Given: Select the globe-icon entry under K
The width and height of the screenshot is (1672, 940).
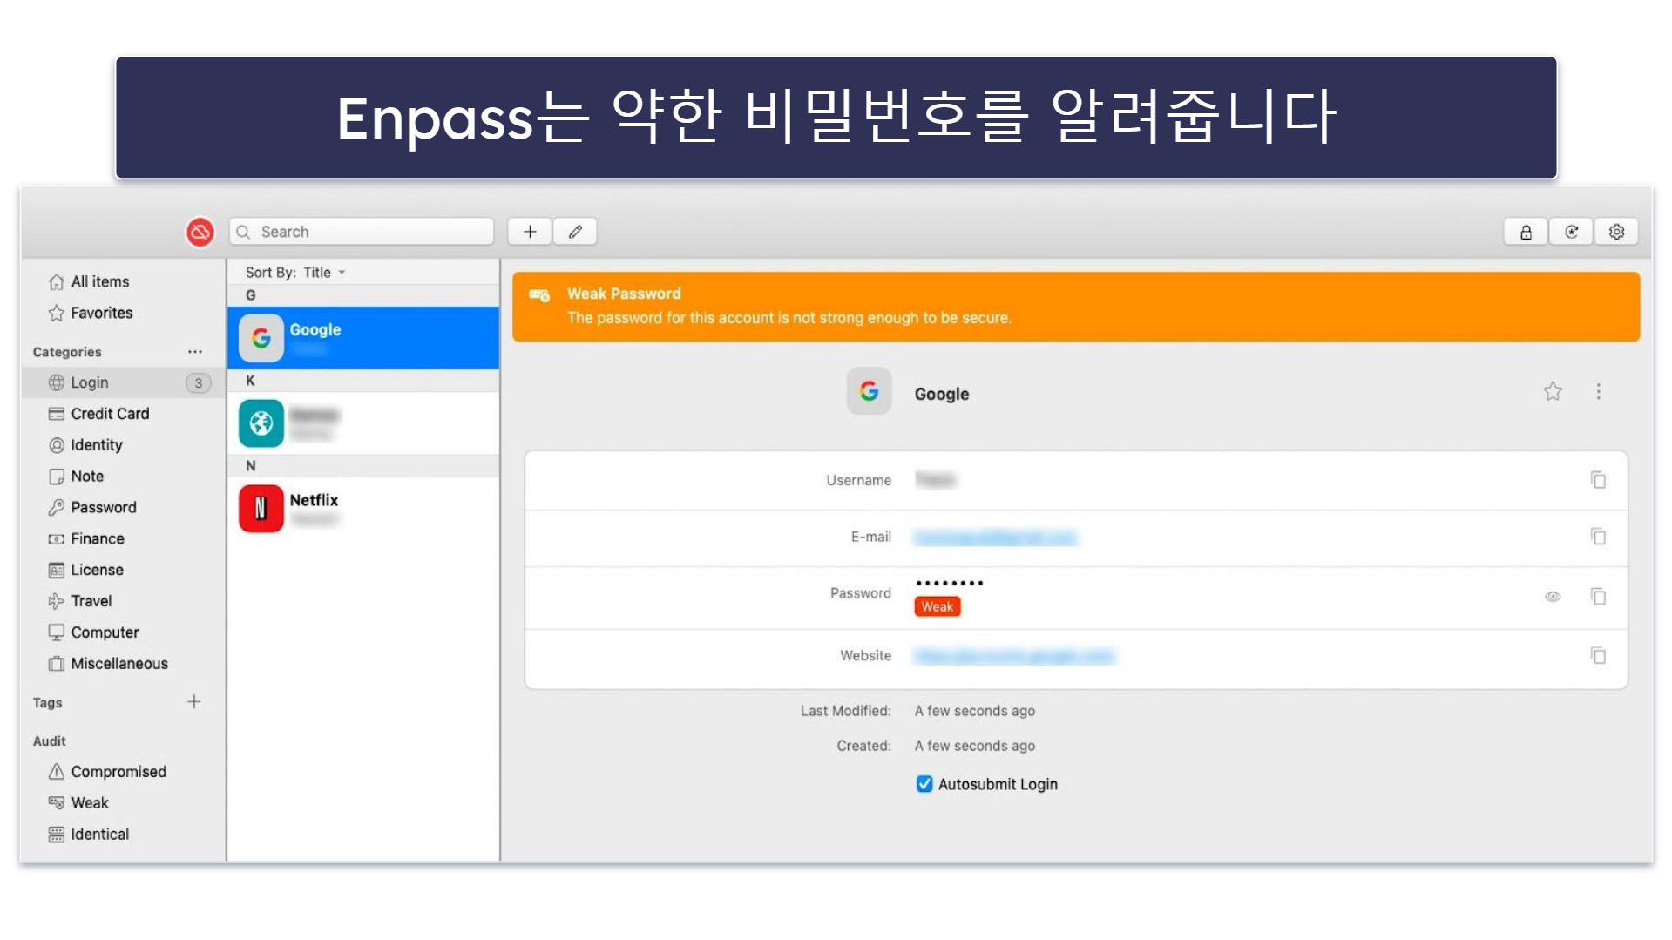Looking at the screenshot, I should tap(363, 423).
